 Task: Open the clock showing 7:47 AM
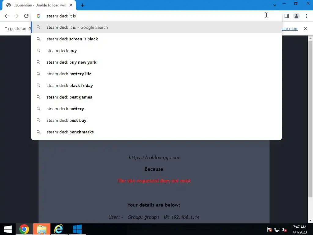click(x=300, y=229)
